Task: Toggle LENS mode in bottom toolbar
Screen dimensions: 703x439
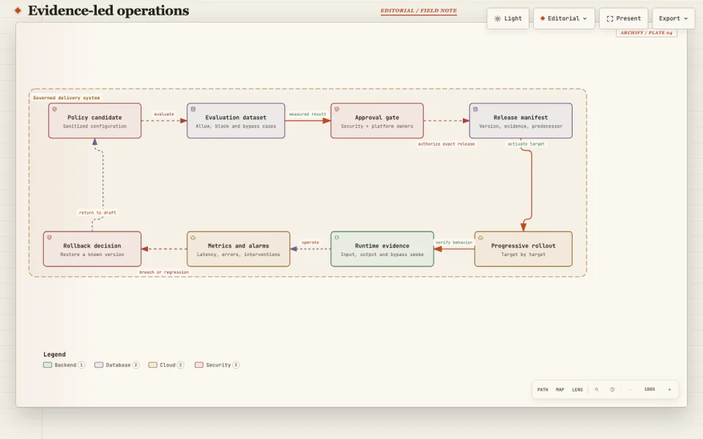Action: click(578, 390)
